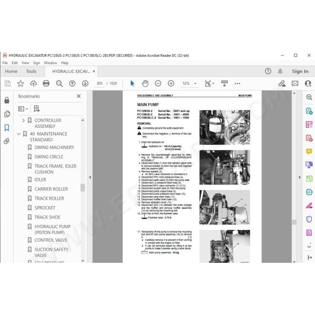Switch to the Tools tab
The height and width of the screenshot is (315, 315).
pos(31,71)
